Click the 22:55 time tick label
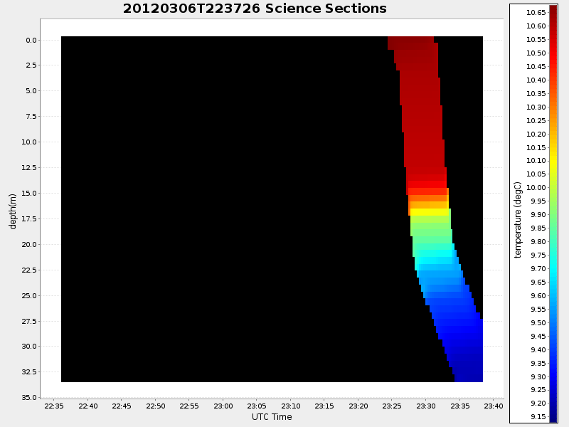Viewport: 569px width, 427px height. [x=189, y=406]
